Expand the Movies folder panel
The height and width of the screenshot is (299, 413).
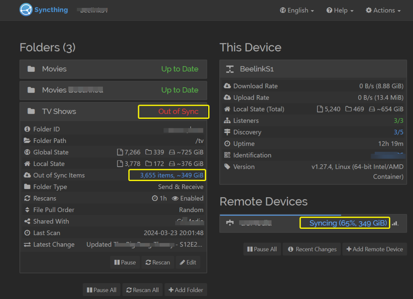tap(113, 69)
